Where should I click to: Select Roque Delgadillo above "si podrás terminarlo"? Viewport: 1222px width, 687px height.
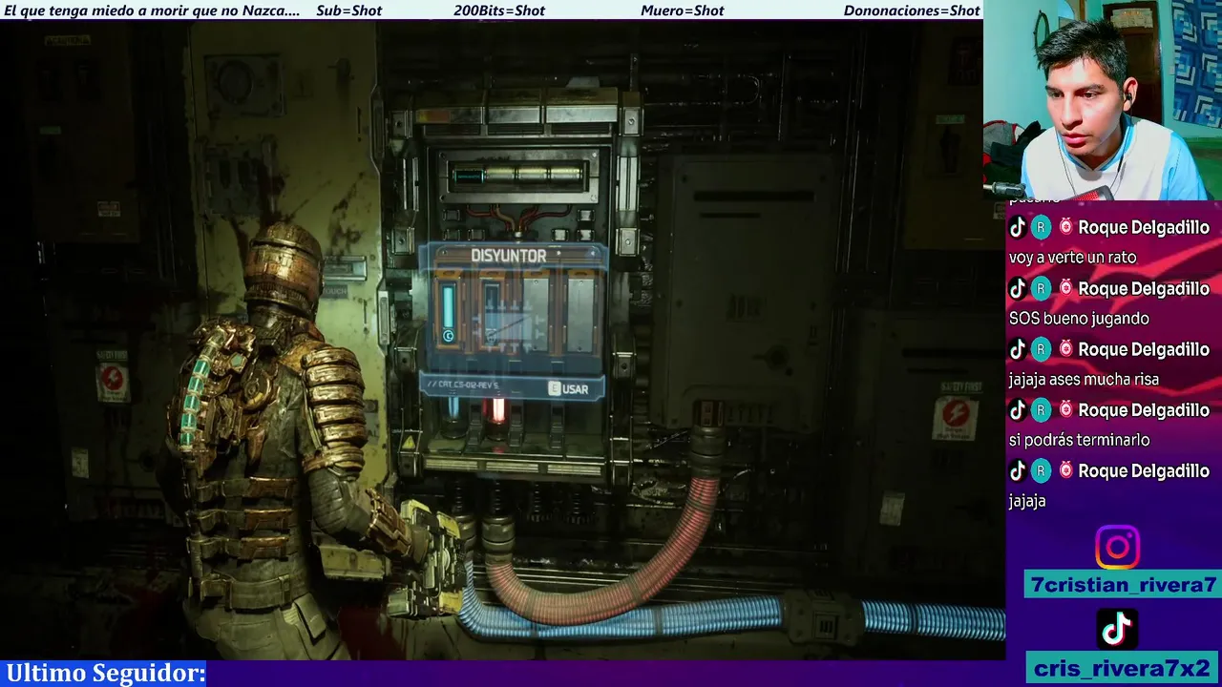(1144, 409)
